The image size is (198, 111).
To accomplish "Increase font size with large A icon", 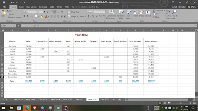I will (45, 12).
